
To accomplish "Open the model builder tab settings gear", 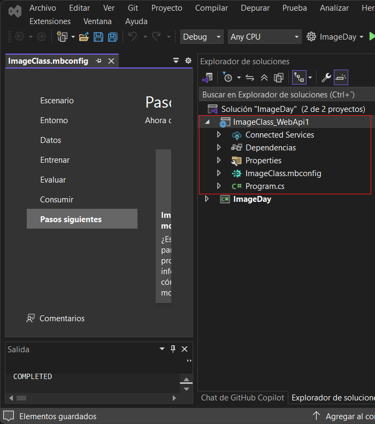I will [188, 60].
